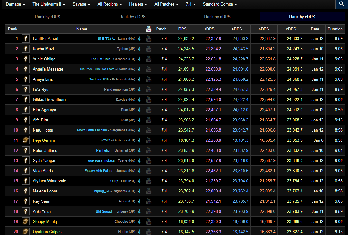Expand the Healers class dropdown
Viewport: 348px width, 235px height.
click(x=138, y=4)
